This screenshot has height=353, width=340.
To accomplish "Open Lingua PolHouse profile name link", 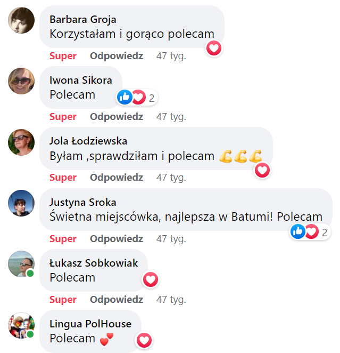I will tap(90, 324).
